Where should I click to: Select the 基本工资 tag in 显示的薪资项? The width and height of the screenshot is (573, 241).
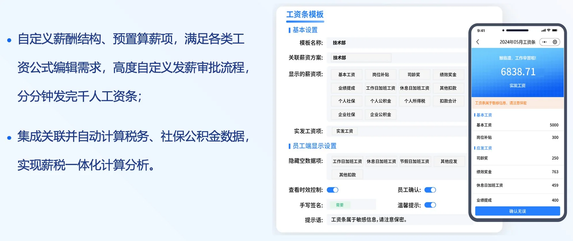click(x=346, y=74)
